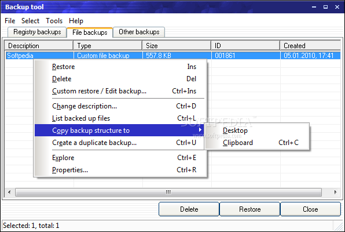Click the Delete button at the bottom
The width and height of the screenshot is (345, 232).
(189, 209)
